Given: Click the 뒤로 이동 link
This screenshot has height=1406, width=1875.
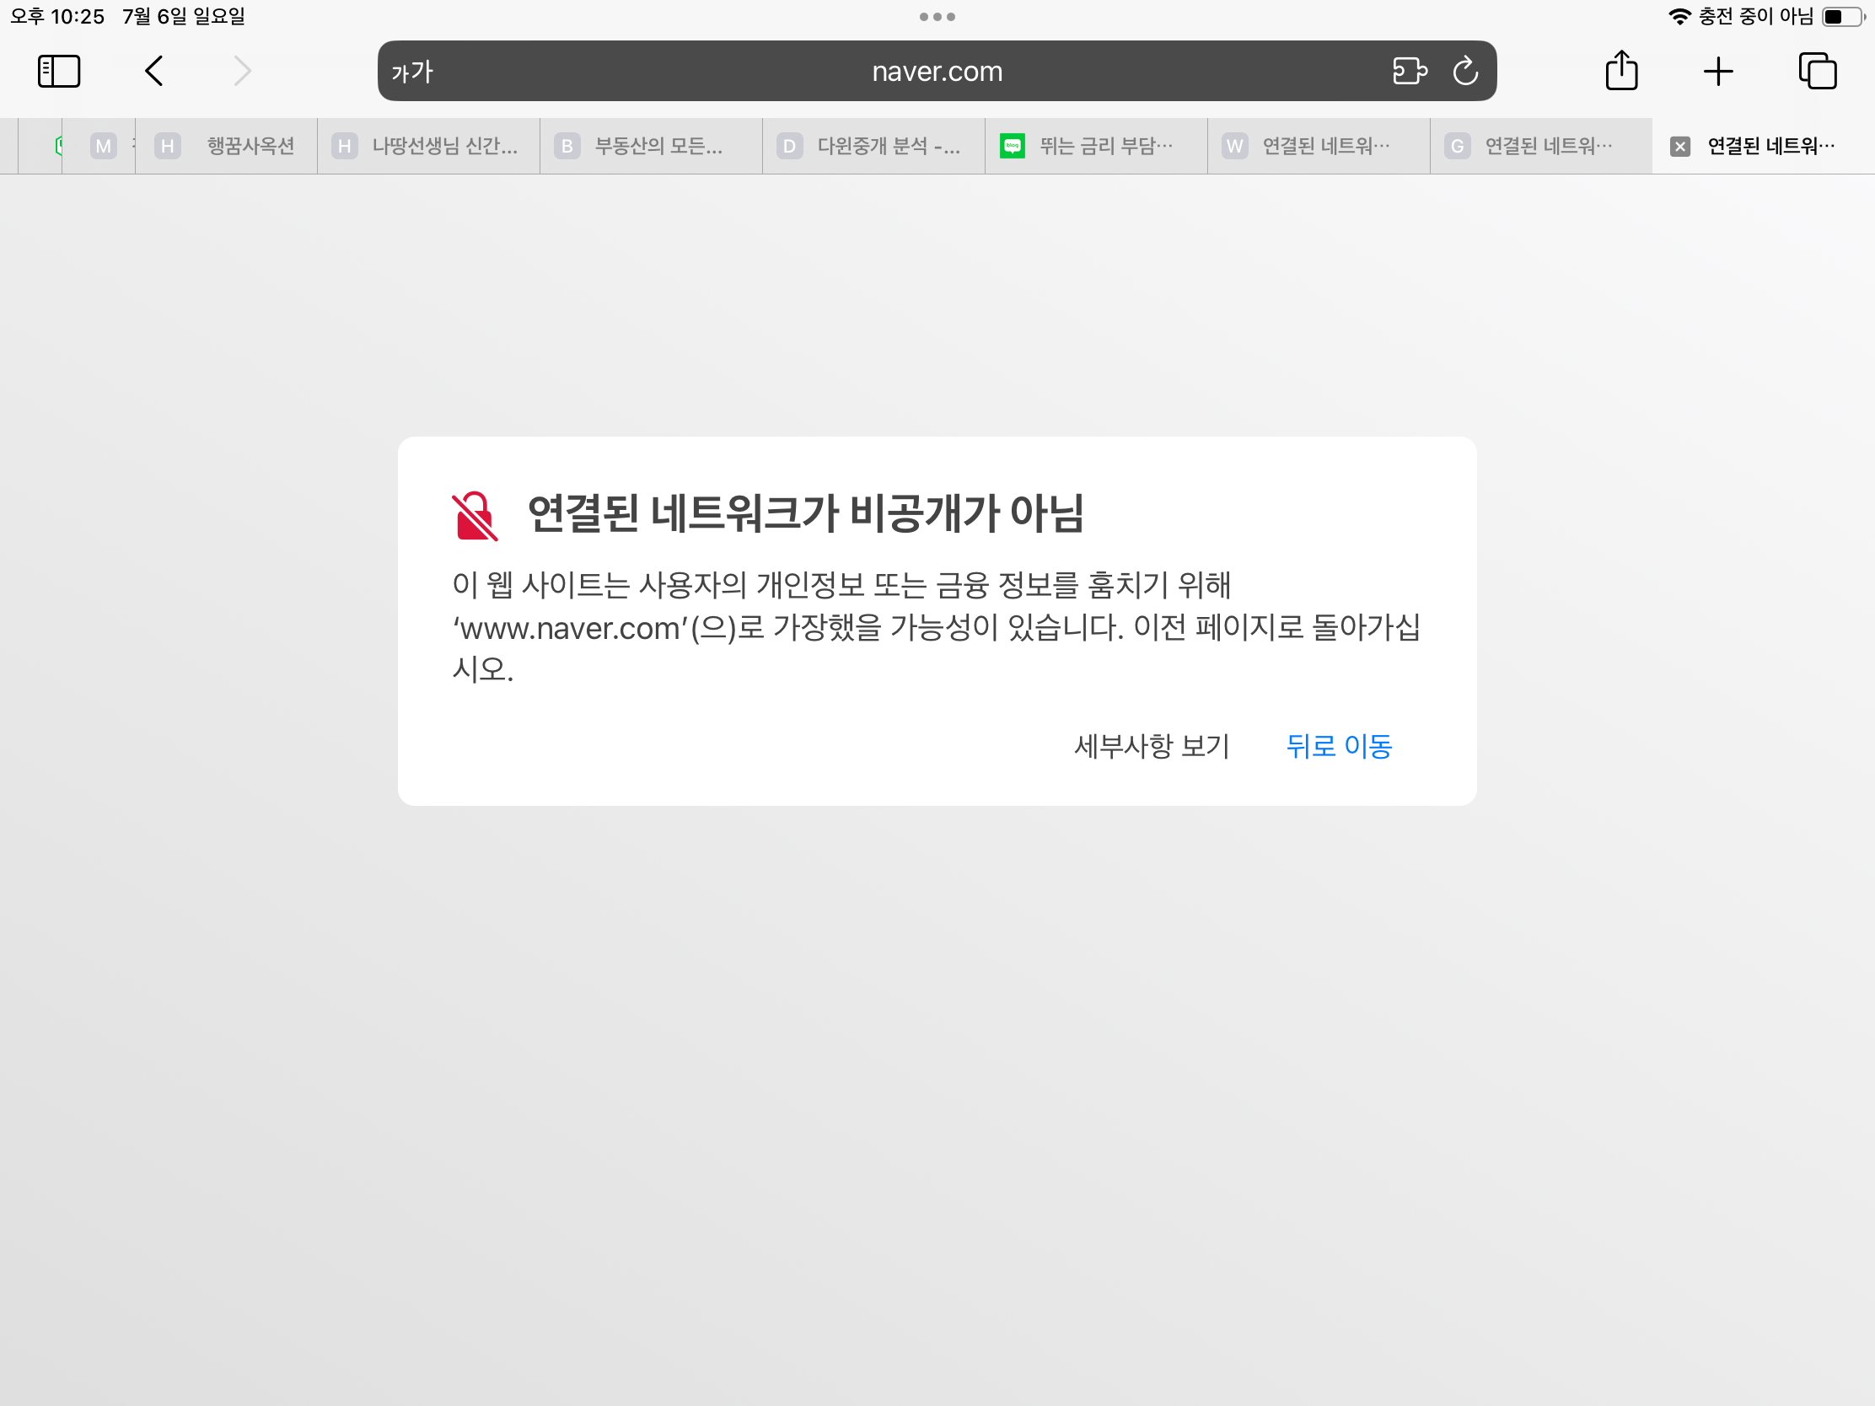Looking at the screenshot, I should (x=1339, y=746).
